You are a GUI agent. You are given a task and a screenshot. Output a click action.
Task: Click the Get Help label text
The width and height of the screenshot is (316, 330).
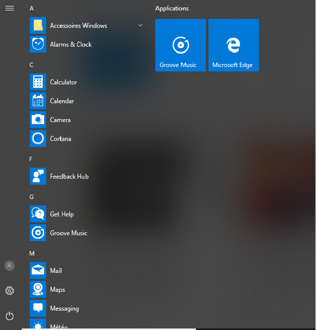click(62, 214)
